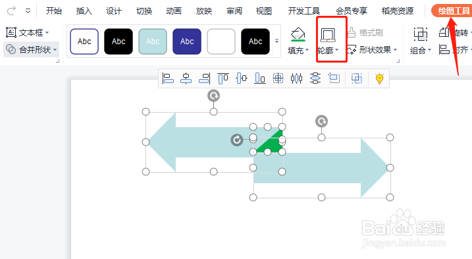Viewport: 472px width, 259px height.
Task: Click the 形状效果 shape effects icon
Action: 352,49
